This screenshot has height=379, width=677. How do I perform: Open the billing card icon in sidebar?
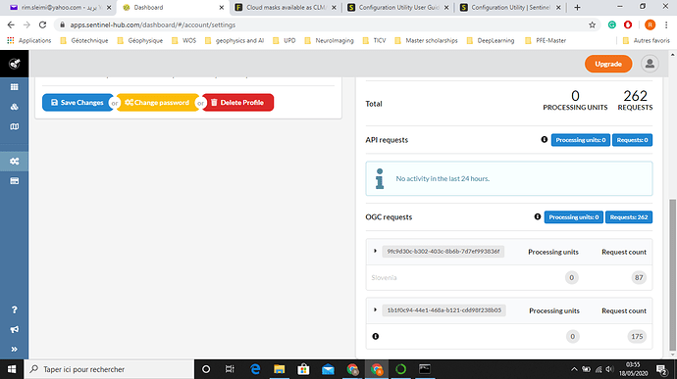pyautogui.click(x=15, y=181)
